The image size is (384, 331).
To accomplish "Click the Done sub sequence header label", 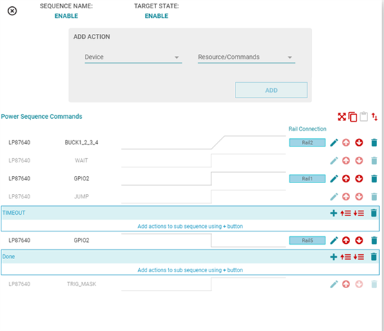I will point(8,256).
